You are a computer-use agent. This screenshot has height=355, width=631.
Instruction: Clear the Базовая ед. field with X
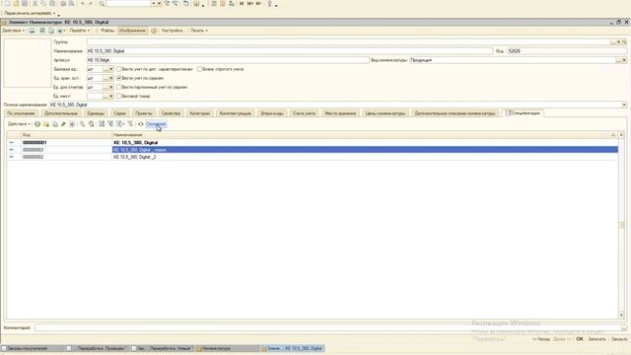point(111,69)
